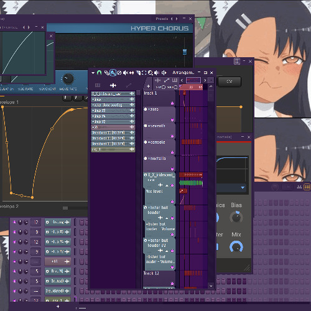Click the dark button right of Playlist
The image size is (311, 311).
tap(229, 81)
